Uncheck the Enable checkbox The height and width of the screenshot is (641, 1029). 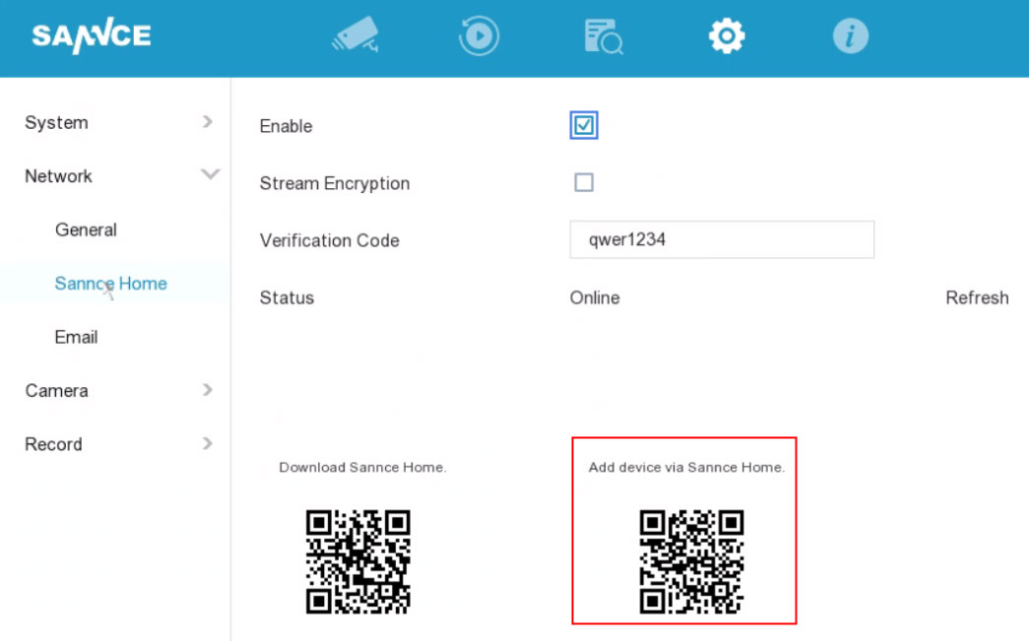pyautogui.click(x=584, y=125)
